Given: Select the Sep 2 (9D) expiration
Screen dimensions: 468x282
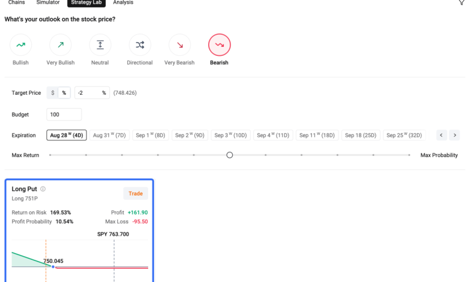Looking at the screenshot, I should [x=190, y=135].
